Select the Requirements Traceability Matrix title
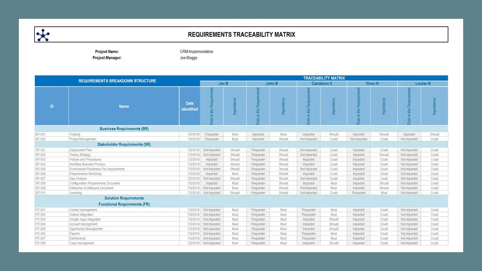Screen dimensions: 482x271 [241, 35]
